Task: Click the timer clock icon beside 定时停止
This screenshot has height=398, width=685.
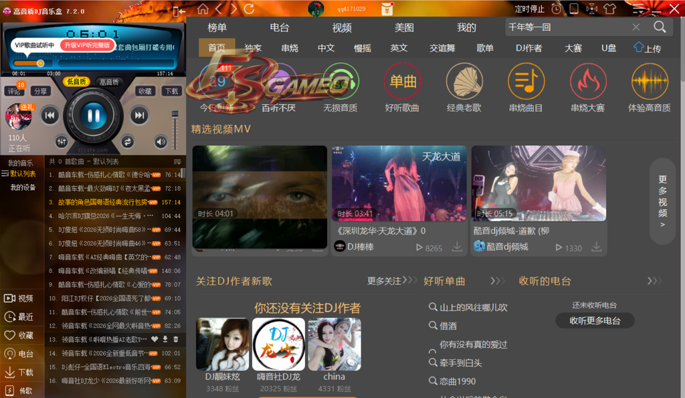Action: (x=556, y=9)
